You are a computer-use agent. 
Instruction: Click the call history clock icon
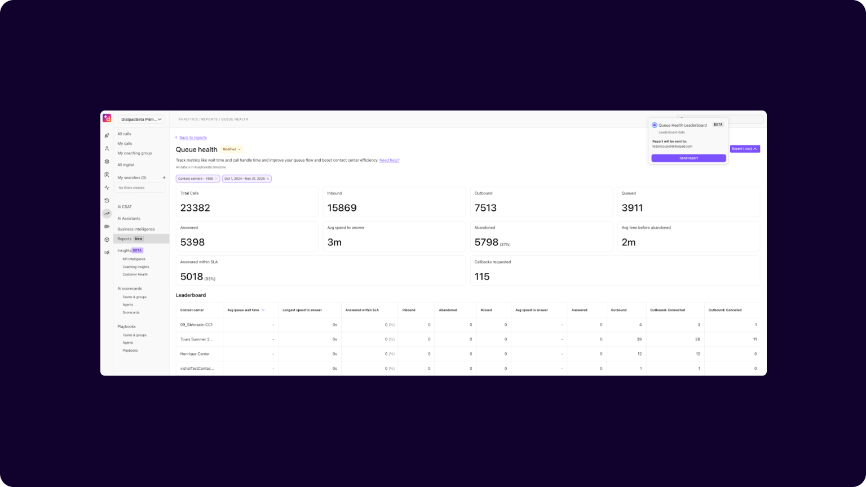tap(107, 200)
